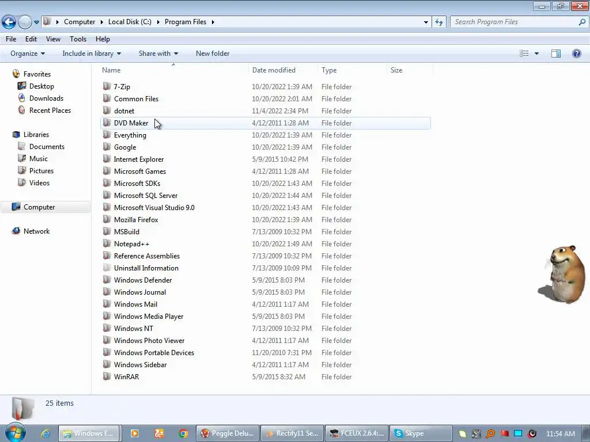
Task: Select the DVD Maker folder icon
Action: tap(107, 123)
